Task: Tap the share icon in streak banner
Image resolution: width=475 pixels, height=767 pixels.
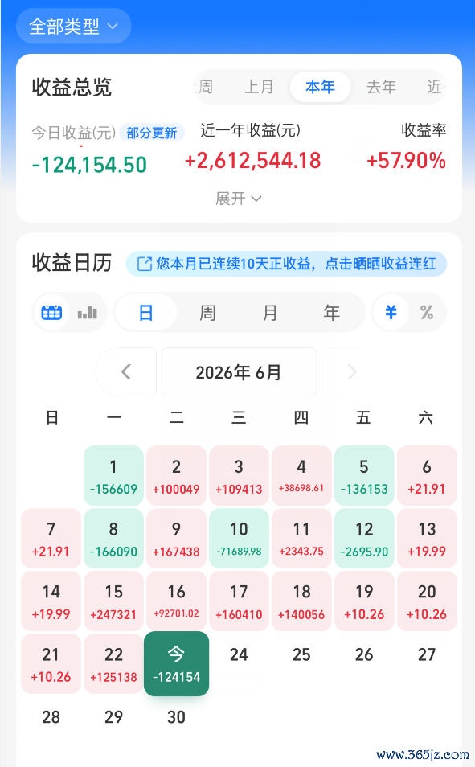Action: 145,265
